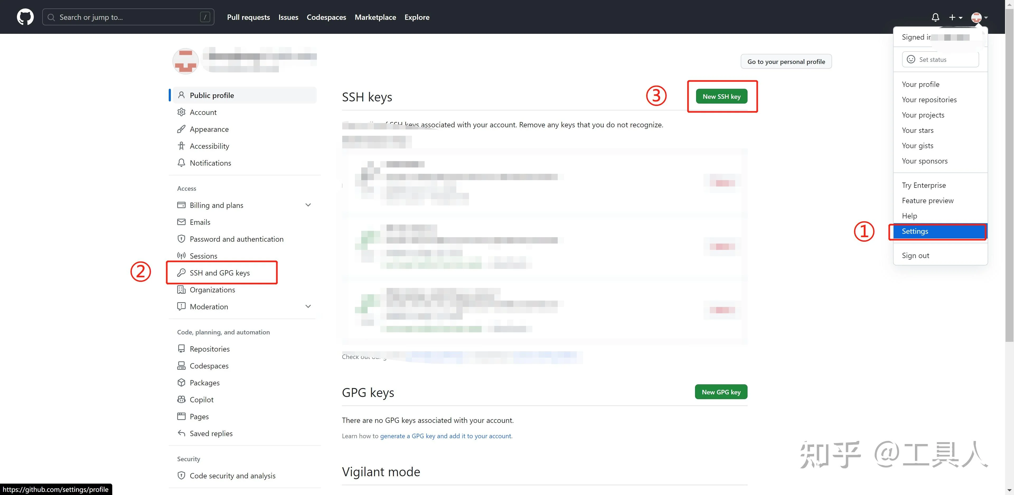Open the generate a GPG key link
The height and width of the screenshot is (495, 1014).
coord(445,436)
